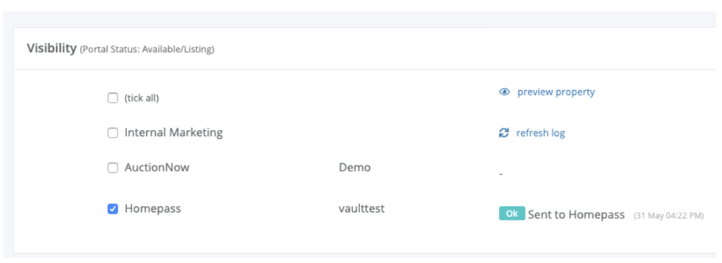Tick the (tick all) checkbox
Viewport: 722px width, 263px height.
coord(112,98)
